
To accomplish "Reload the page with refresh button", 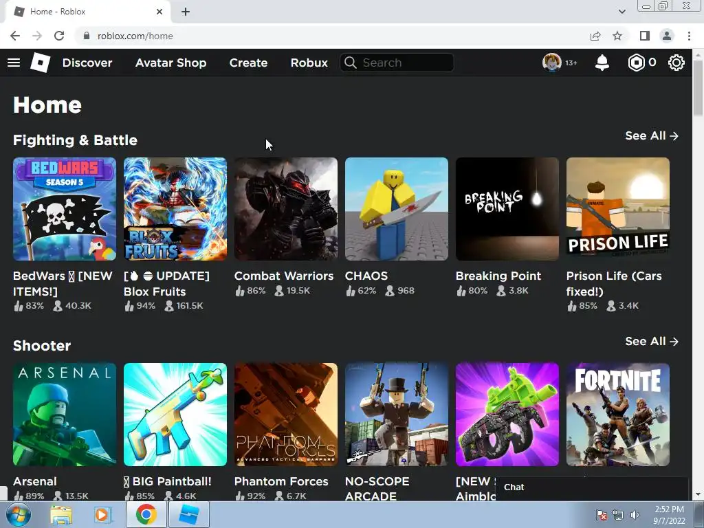I will 59,36.
